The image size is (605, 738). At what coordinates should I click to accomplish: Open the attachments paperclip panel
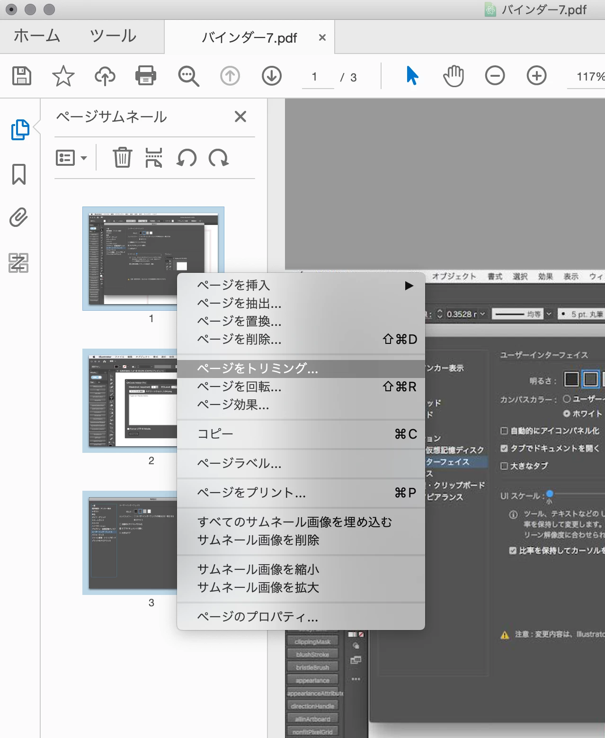[19, 217]
